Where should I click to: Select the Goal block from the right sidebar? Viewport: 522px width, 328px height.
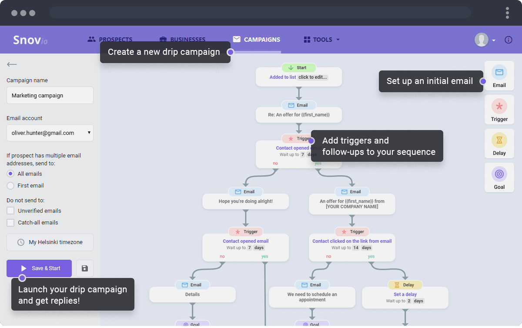[499, 177]
